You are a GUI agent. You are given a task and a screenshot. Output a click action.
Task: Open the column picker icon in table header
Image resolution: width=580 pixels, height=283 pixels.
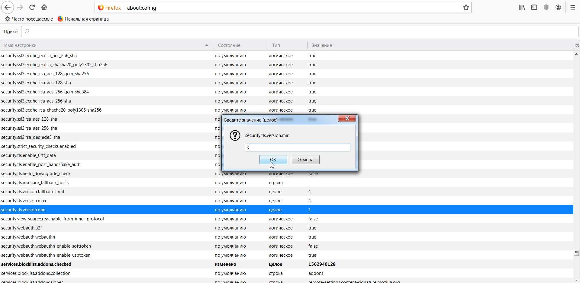pyautogui.click(x=577, y=45)
